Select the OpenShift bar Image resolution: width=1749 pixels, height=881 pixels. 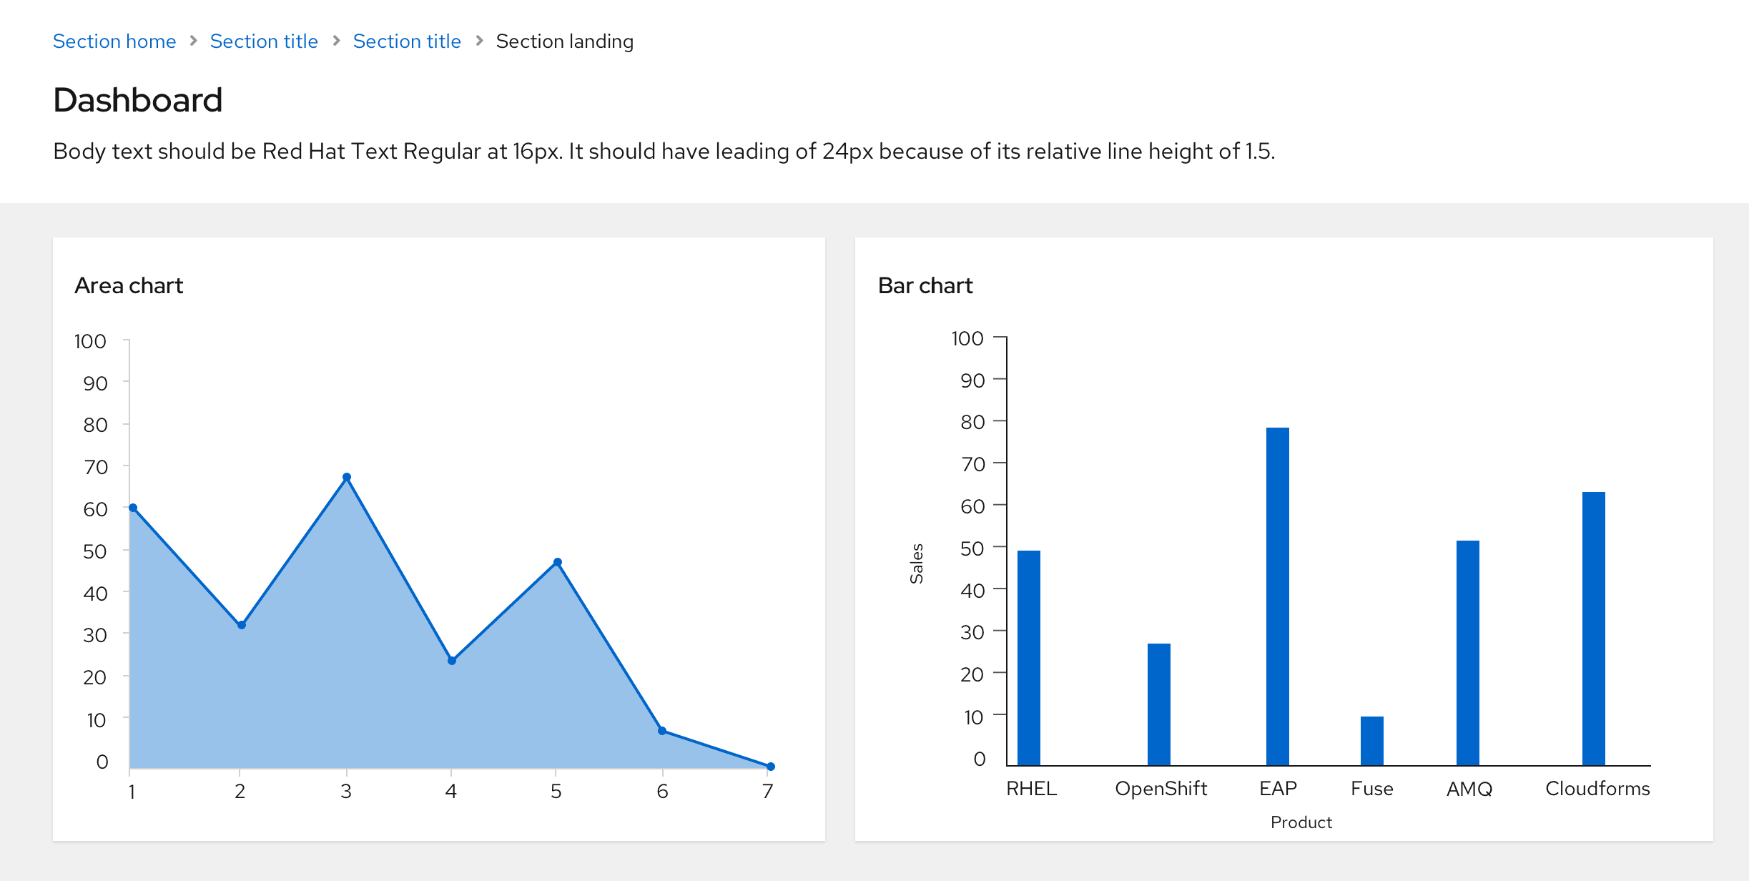coord(1159,704)
